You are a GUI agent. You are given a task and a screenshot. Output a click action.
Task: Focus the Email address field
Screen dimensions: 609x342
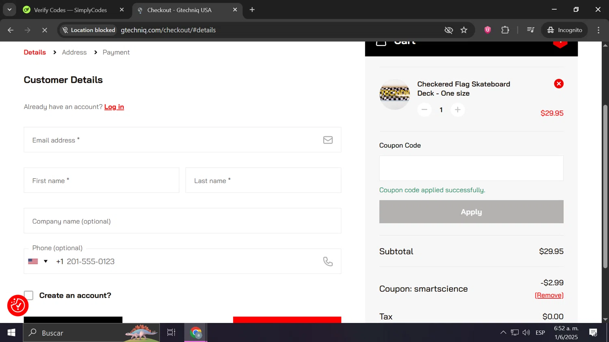182,140
